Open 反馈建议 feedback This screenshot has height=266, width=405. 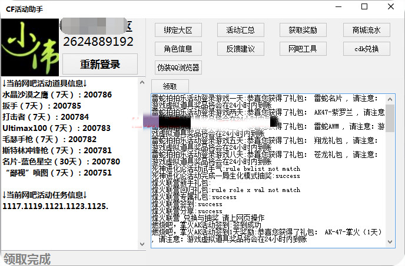pos(240,49)
